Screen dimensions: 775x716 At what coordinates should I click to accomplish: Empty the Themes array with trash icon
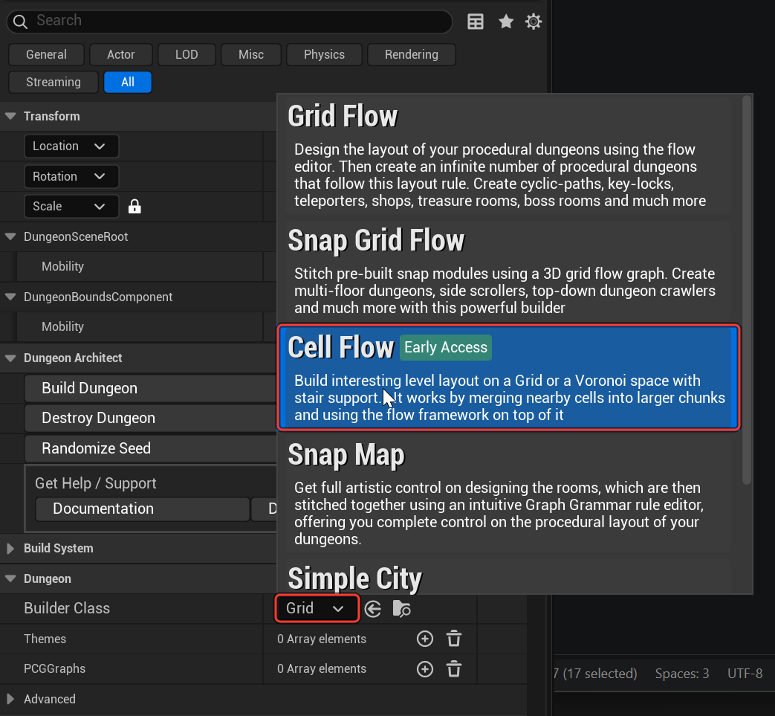tap(454, 639)
